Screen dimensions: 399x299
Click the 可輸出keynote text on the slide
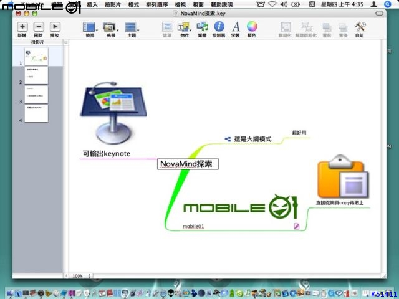coord(107,154)
